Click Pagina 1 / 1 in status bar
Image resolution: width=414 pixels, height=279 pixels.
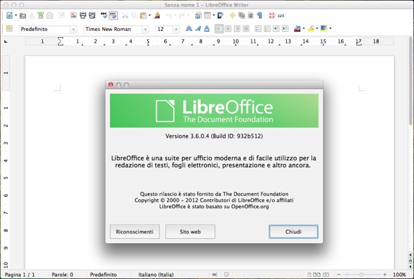pos(20,274)
